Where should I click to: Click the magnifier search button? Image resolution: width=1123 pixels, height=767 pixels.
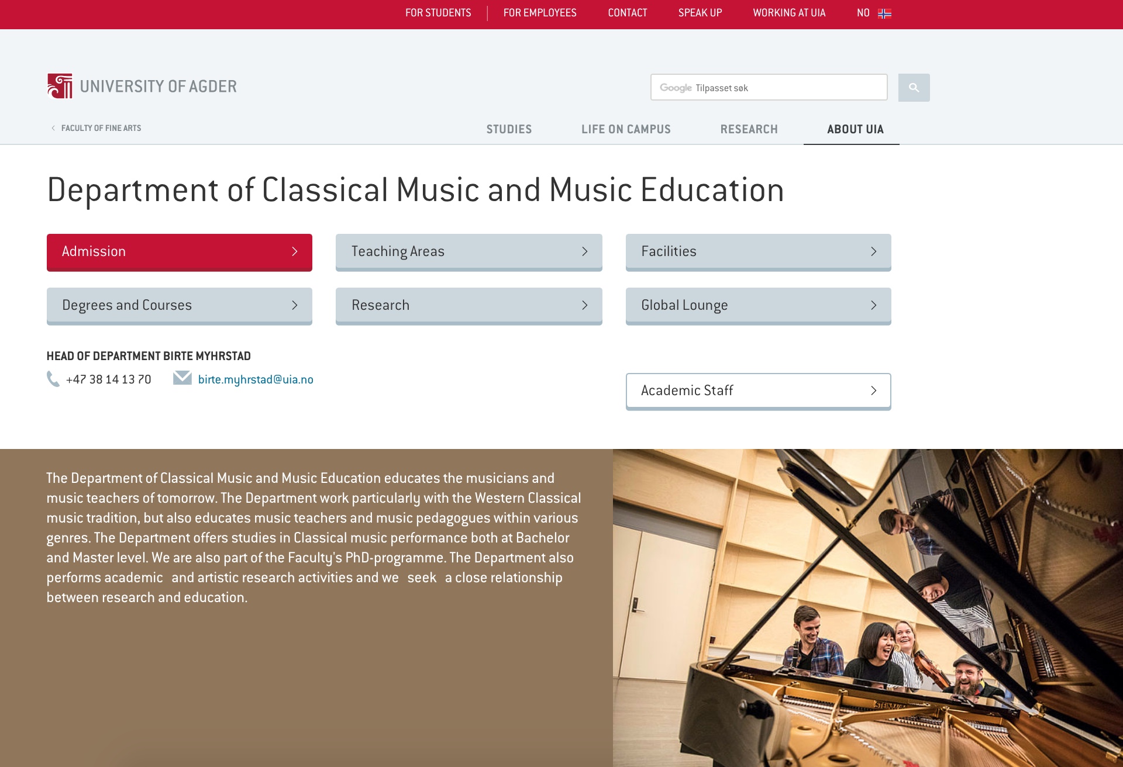coord(914,88)
